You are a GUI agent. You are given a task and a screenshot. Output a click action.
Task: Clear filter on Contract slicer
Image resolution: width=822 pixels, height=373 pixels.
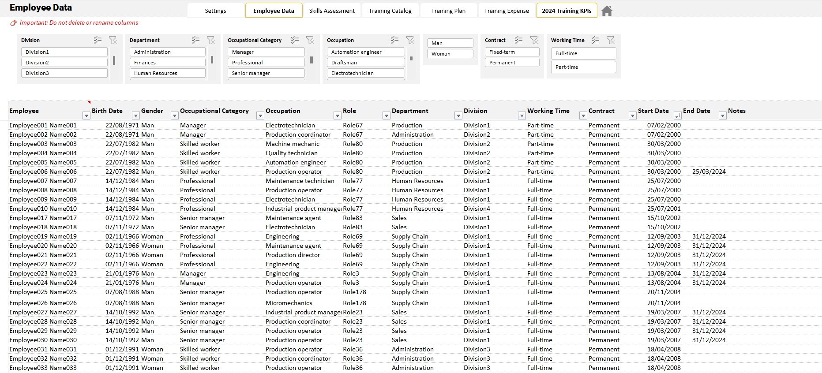point(534,40)
